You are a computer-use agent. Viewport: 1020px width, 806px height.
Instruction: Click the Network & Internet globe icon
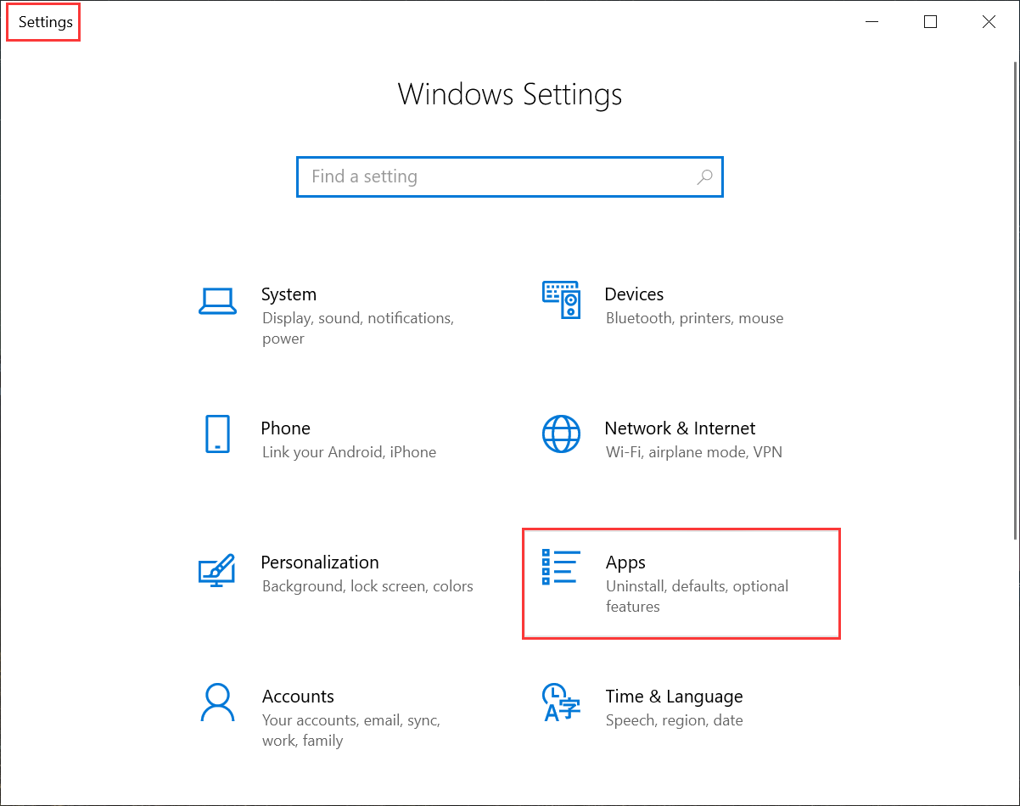[561, 434]
